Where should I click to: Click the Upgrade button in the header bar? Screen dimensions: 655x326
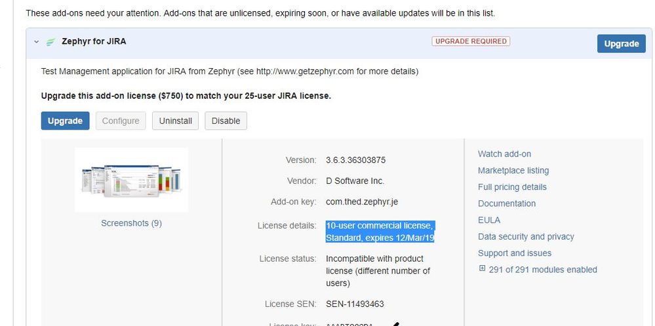pos(621,44)
